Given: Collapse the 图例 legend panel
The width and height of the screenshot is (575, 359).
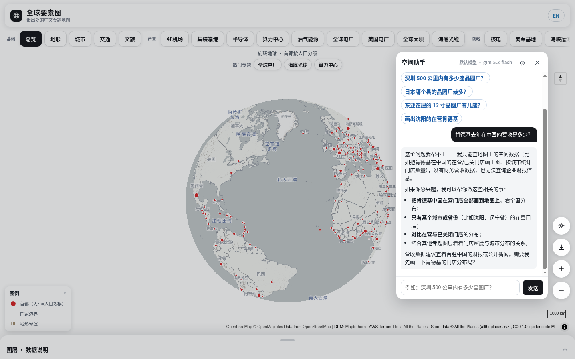Looking at the screenshot, I should [65, 293].
